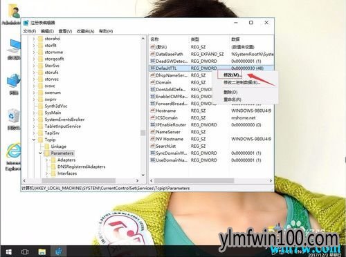Click the Adapters folder icon
The height and width of the screenshot is (257, 346).
(x=53, y=160)
